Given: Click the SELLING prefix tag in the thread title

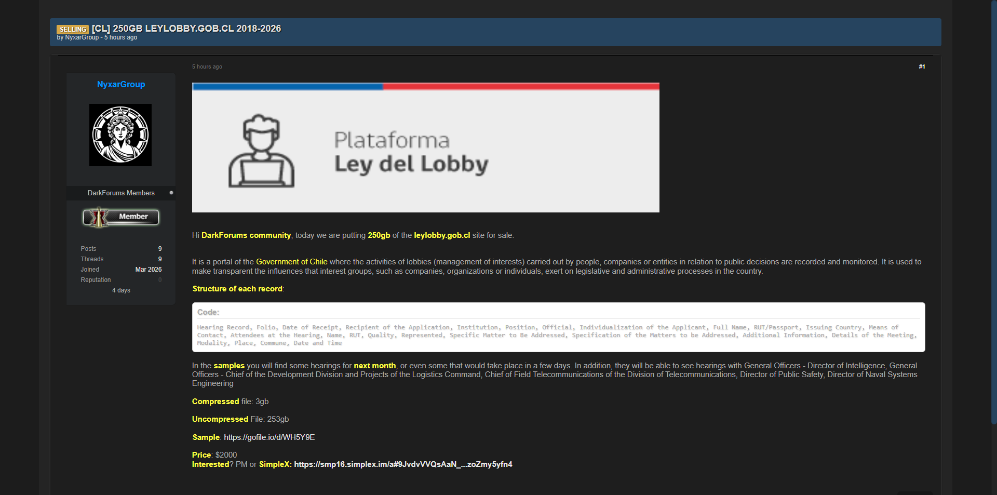Looking at the screenshot, I should coord(73,30).
